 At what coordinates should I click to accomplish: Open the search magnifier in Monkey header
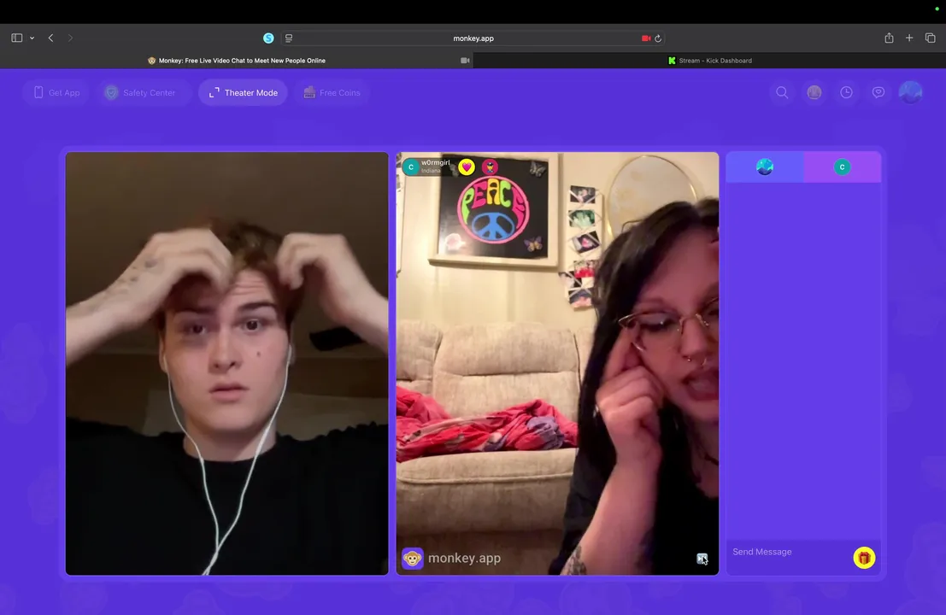782,92
